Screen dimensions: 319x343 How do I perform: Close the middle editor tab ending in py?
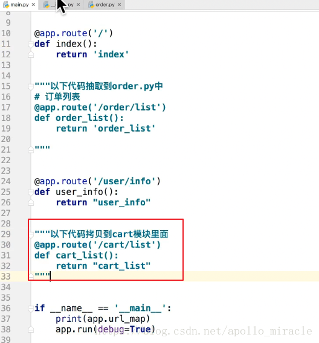pos(79,5)
